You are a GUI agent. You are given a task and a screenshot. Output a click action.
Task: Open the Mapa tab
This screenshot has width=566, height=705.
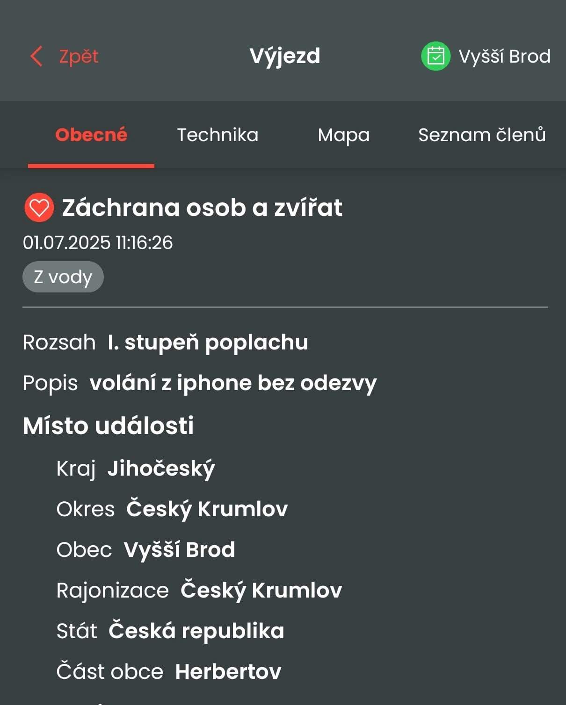pos(344,135)
